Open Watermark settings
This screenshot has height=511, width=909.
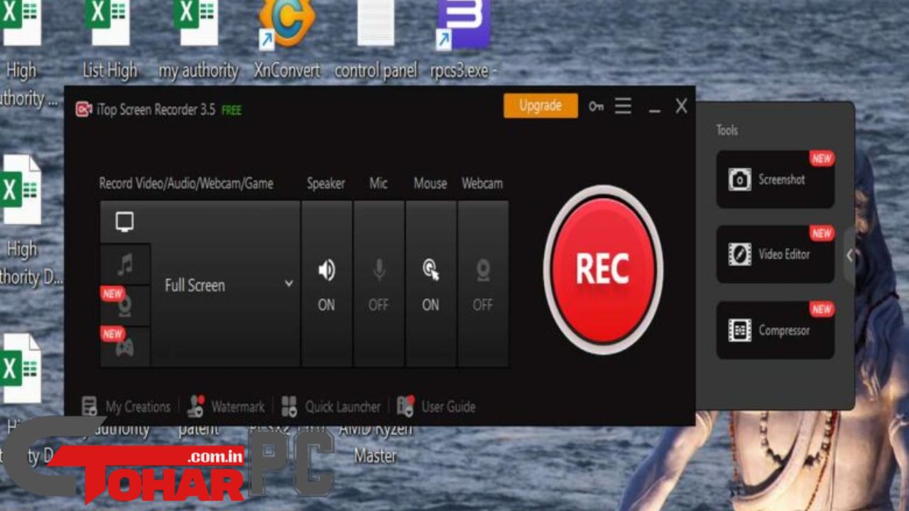click(x=226, y=407)
